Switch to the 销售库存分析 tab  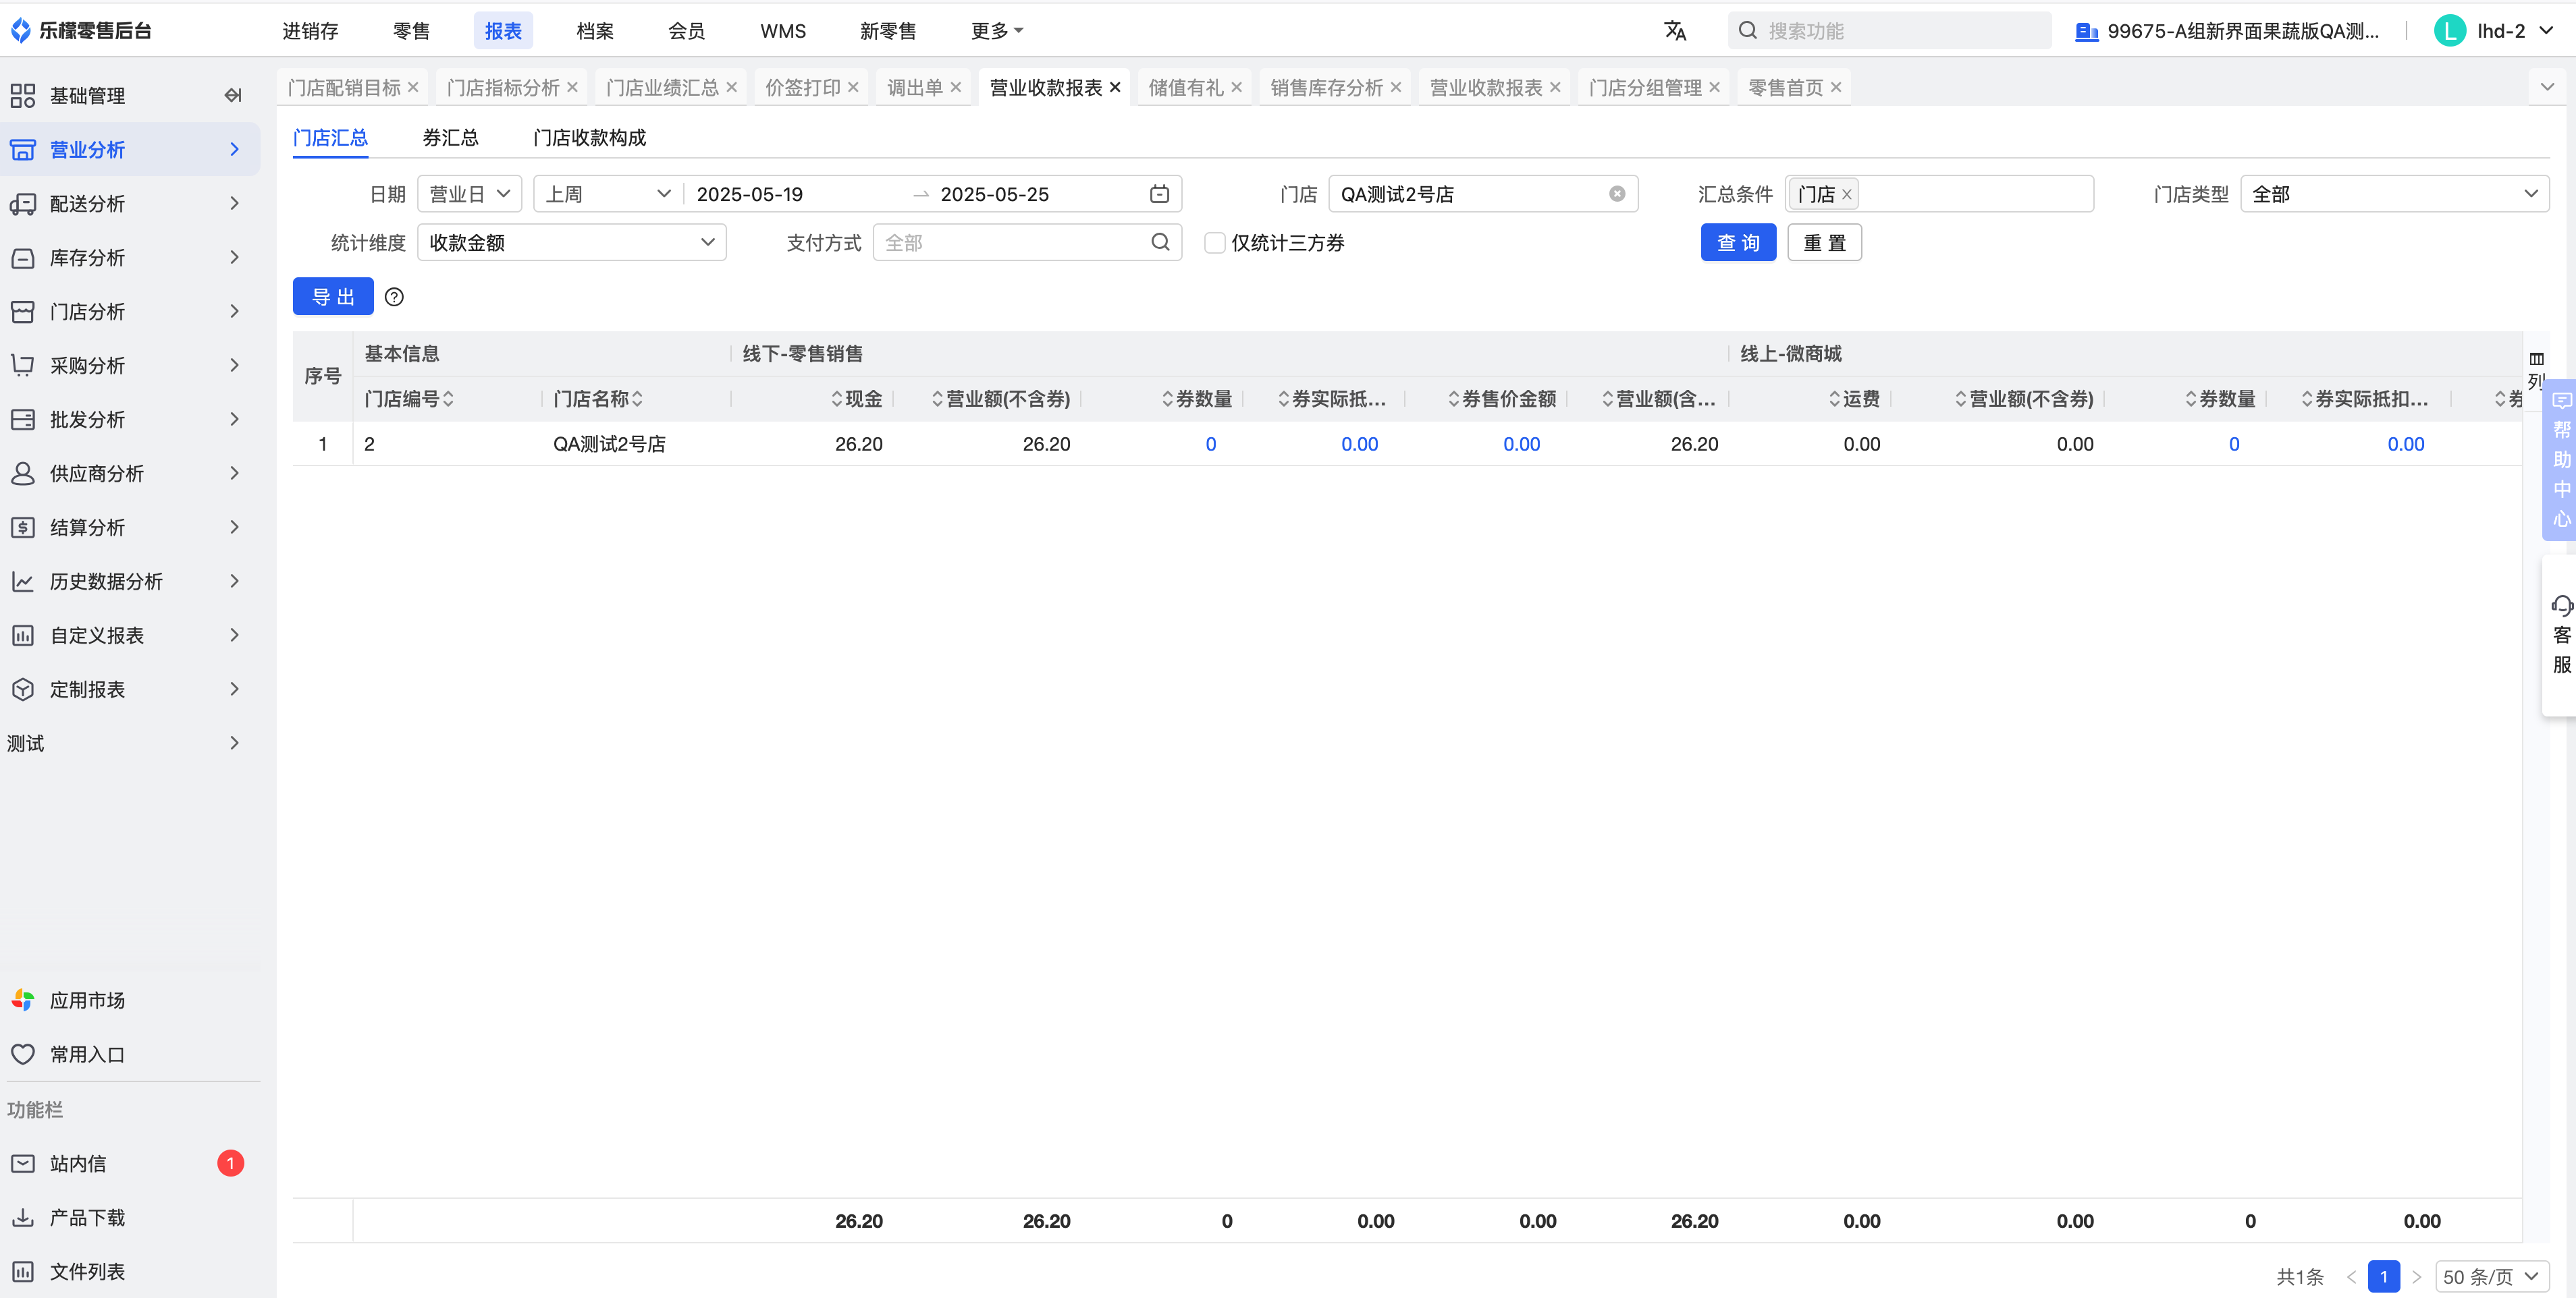[x=1327, y=88]
